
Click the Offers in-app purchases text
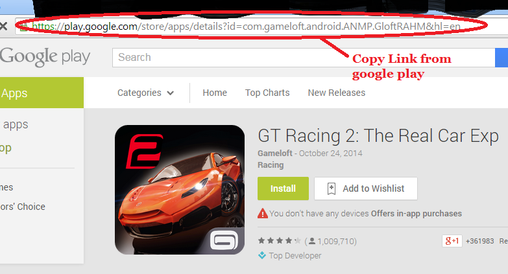click(417, 214)
